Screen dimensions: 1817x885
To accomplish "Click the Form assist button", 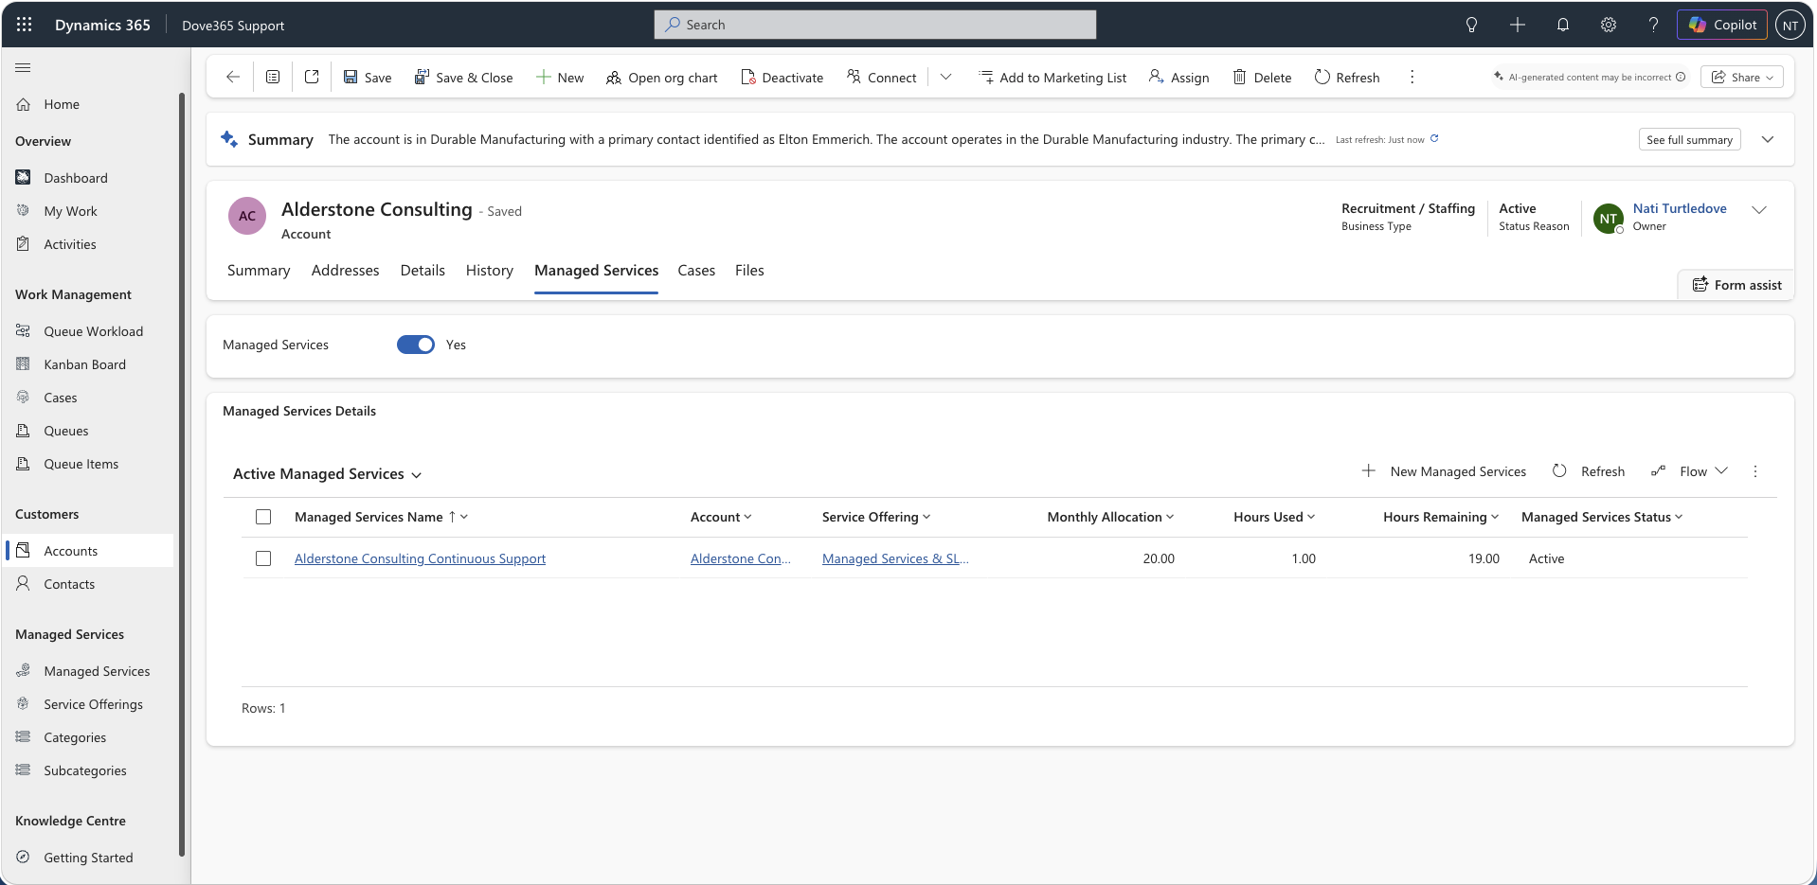I will pos(1736,285).
